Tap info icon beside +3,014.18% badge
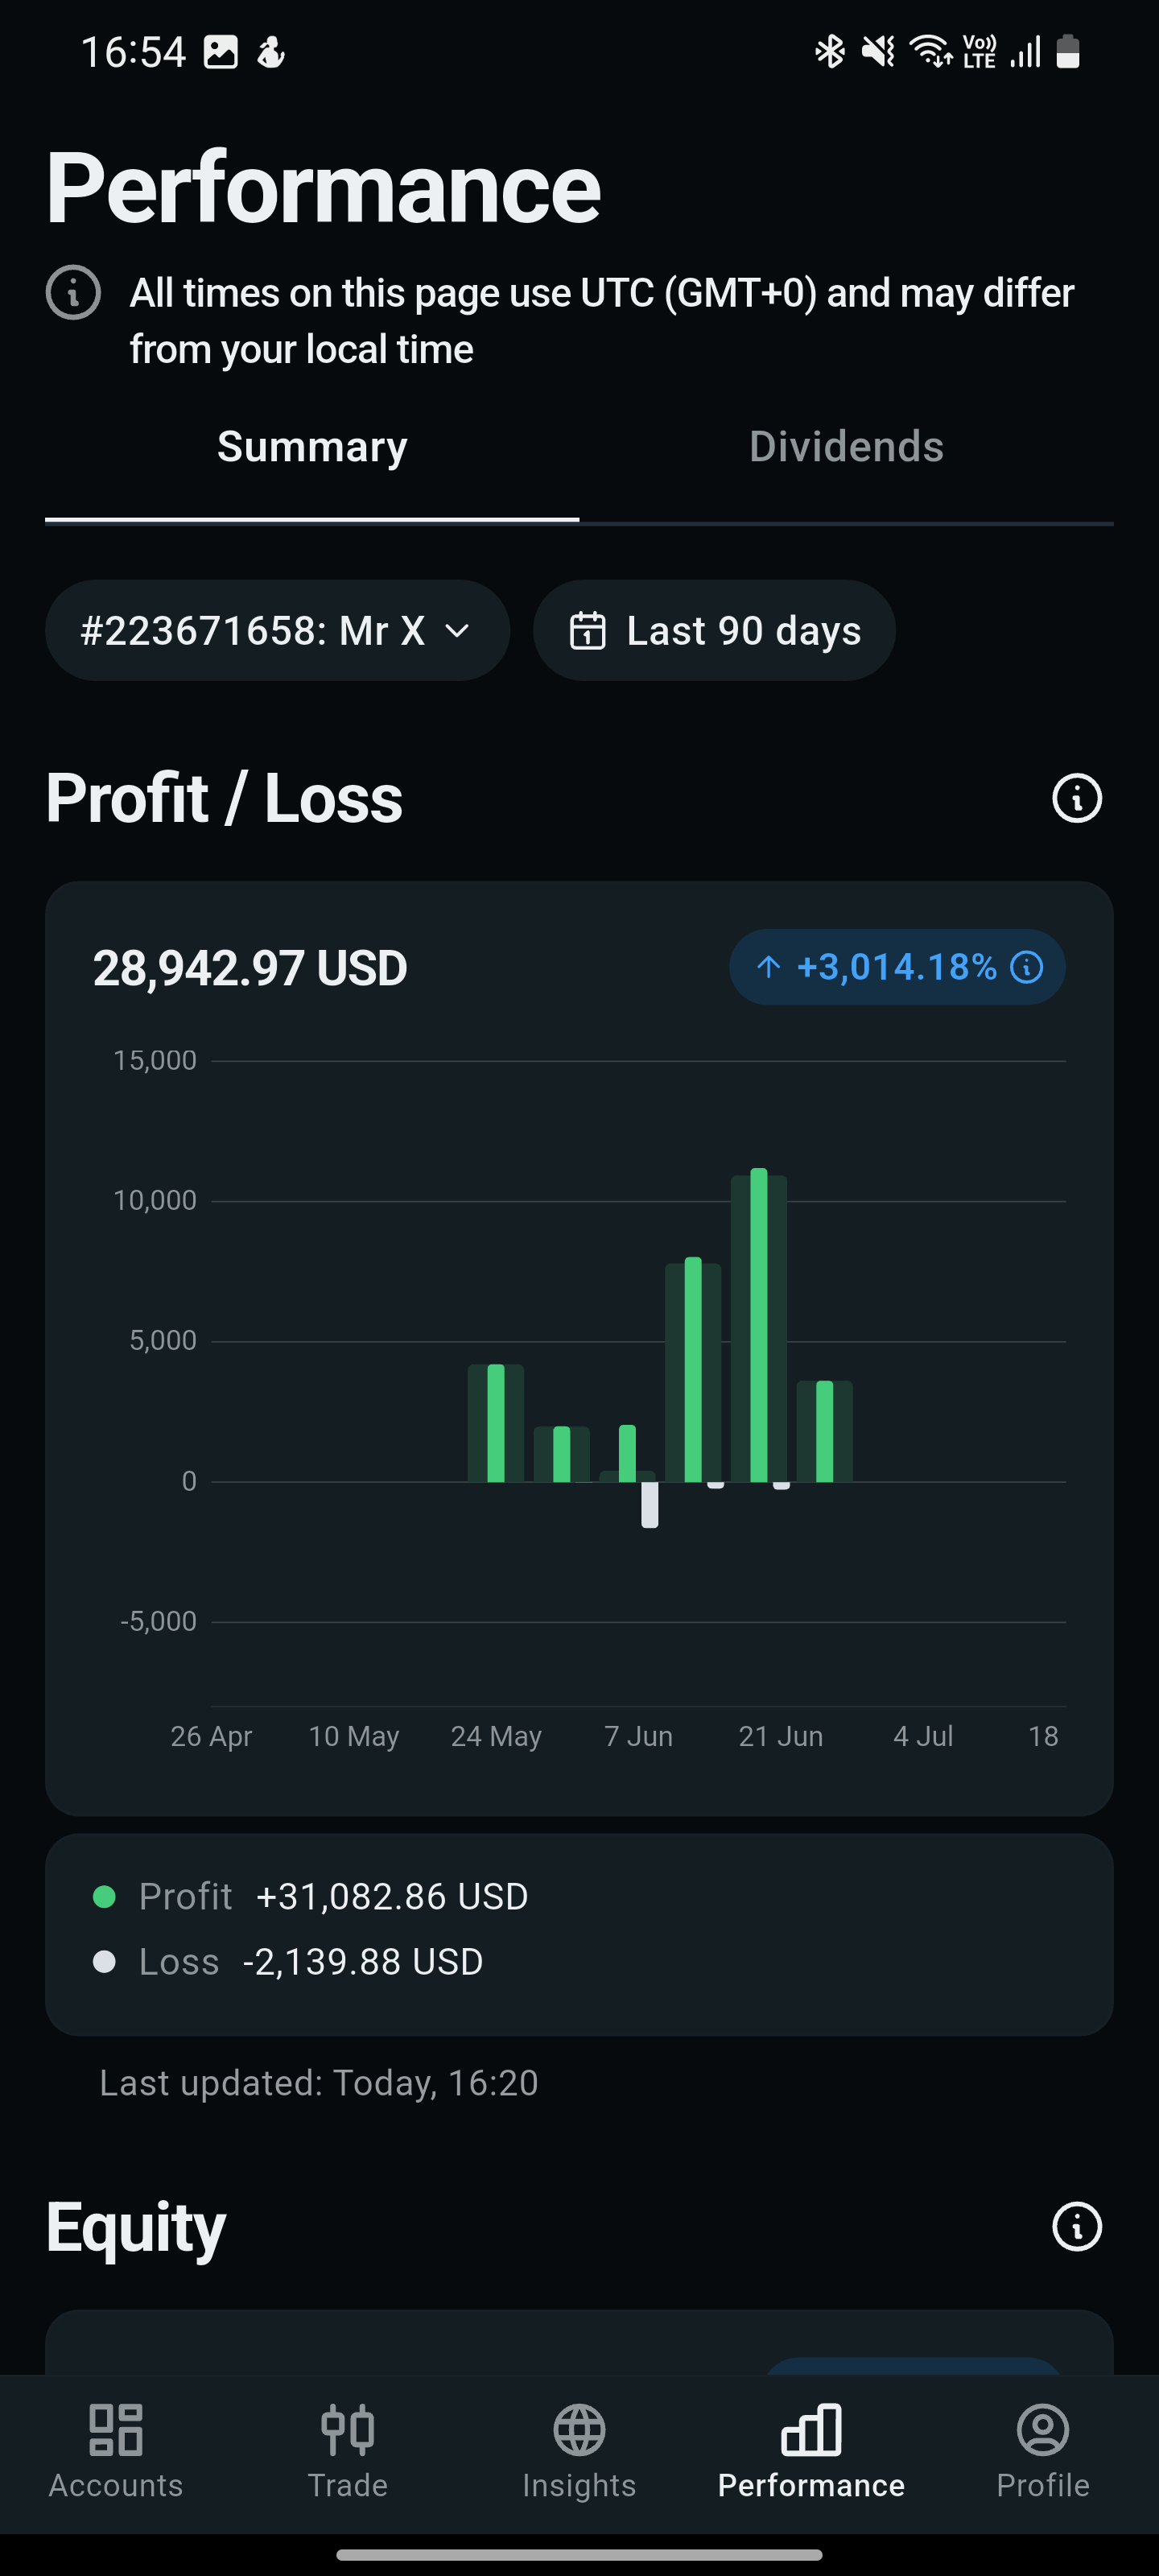Image resolution: width=1159 pixels, height=2576 pixels. click(x=1027, y=967)
